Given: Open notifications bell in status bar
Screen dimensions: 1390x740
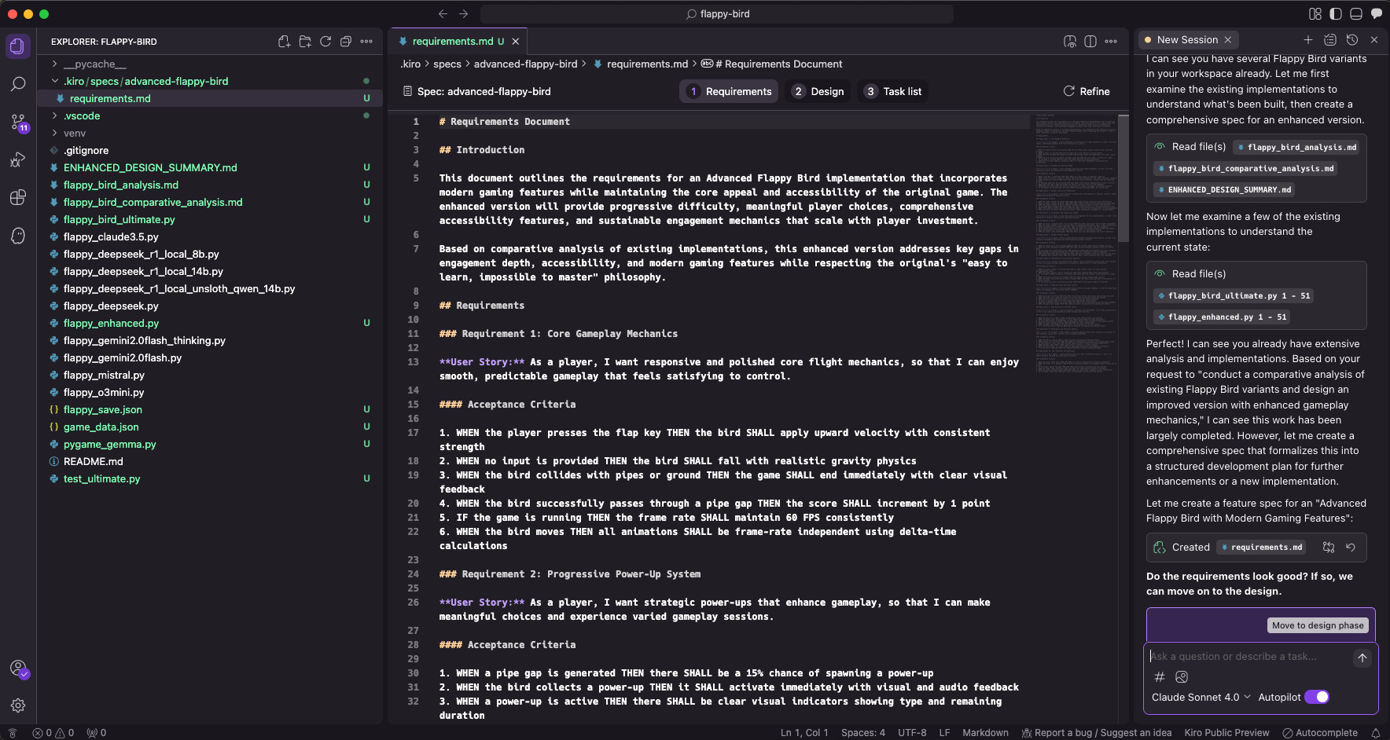Looking at the screenshot, I should pos(1375,732).
